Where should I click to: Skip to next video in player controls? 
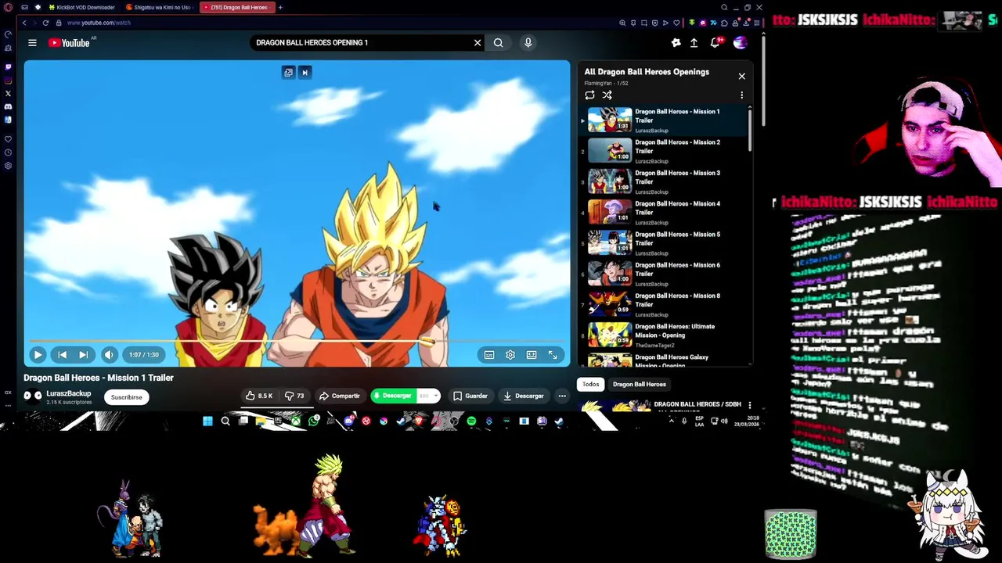pyautogui.click(x=83, y=355)
